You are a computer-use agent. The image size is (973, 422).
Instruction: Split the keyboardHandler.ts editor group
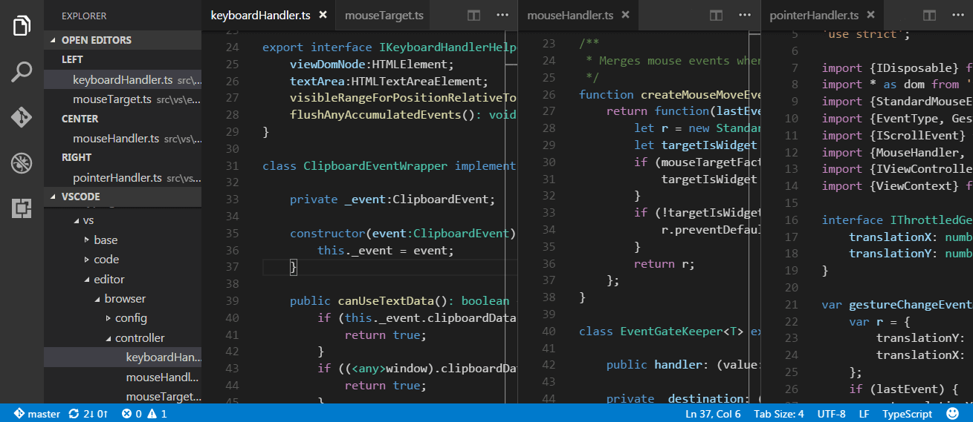(x=473, y=15)
